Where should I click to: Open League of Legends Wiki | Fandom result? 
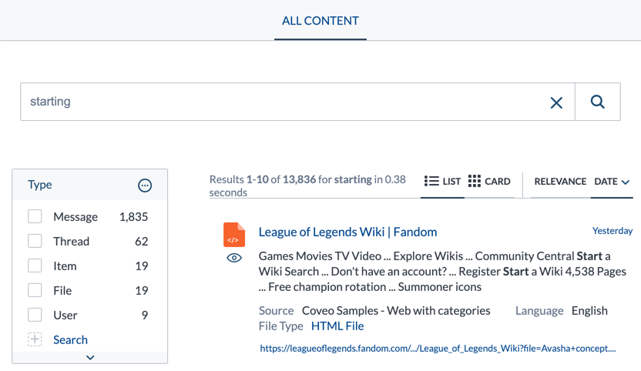click(347, 232)
